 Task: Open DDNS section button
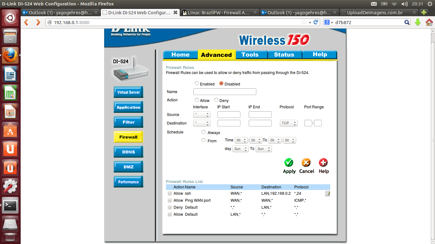pos(128,152)
